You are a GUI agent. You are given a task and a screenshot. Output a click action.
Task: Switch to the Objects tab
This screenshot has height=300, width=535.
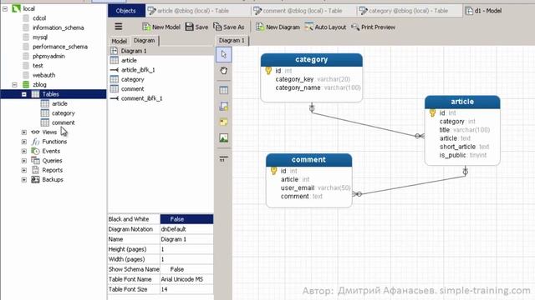click(126, 11)
